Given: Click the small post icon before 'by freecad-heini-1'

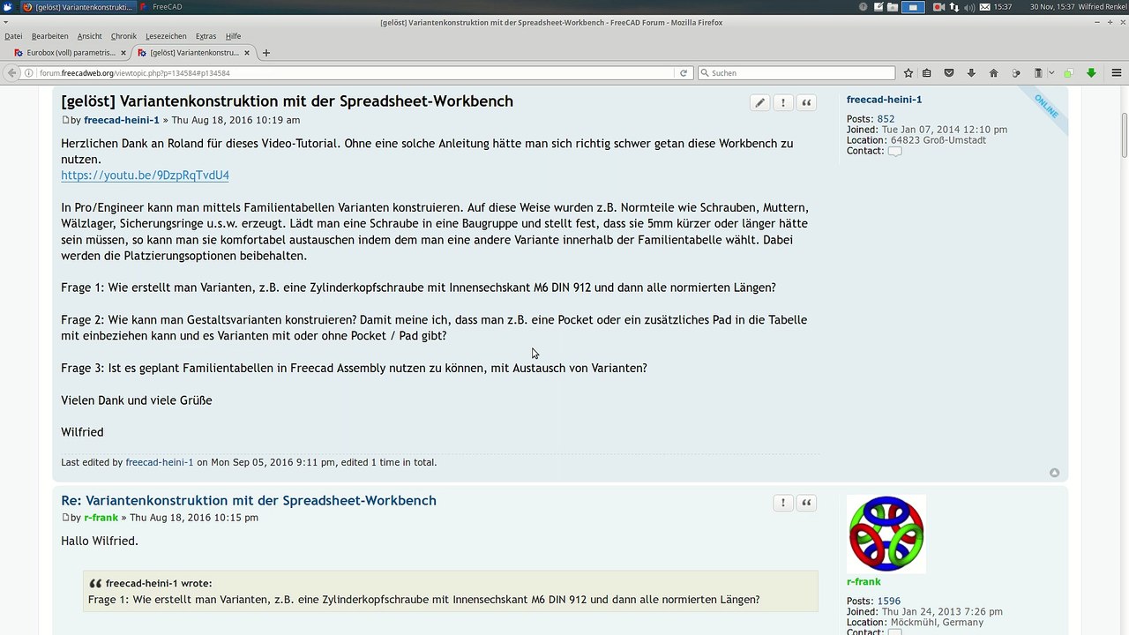Looking at the screenshot, I should coord(64,120).
